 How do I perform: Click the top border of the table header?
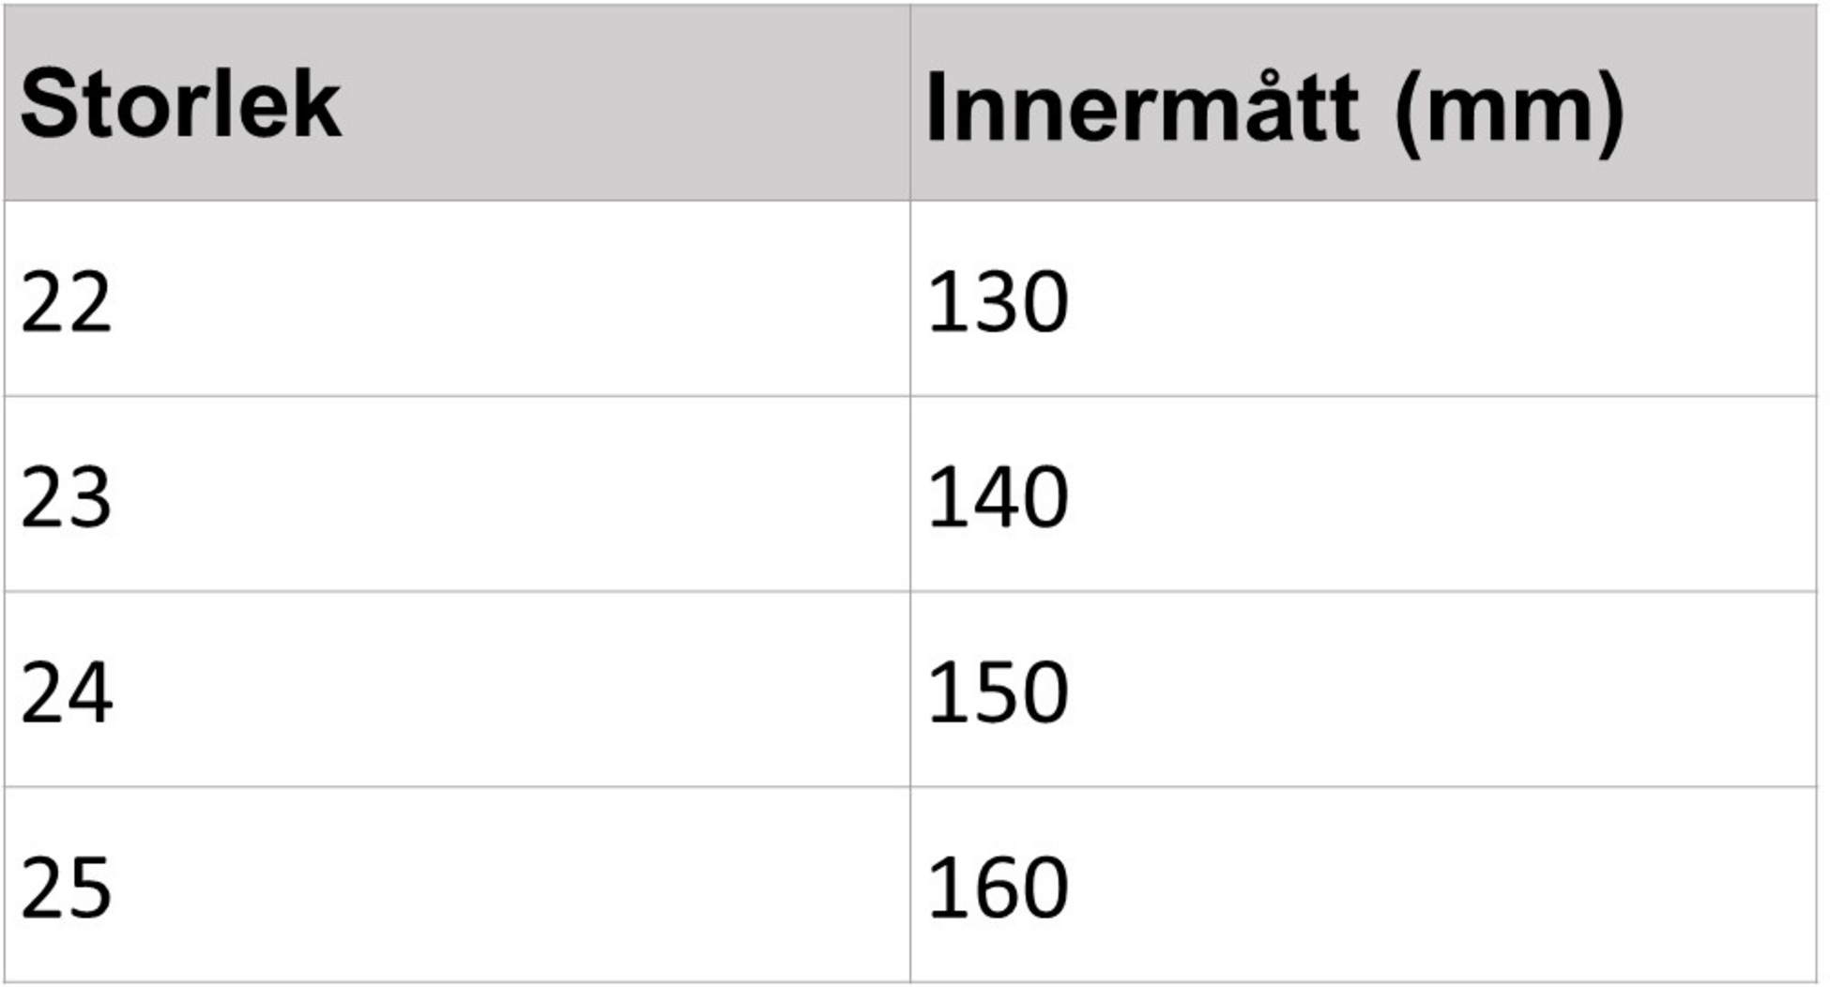pos(910,6)
